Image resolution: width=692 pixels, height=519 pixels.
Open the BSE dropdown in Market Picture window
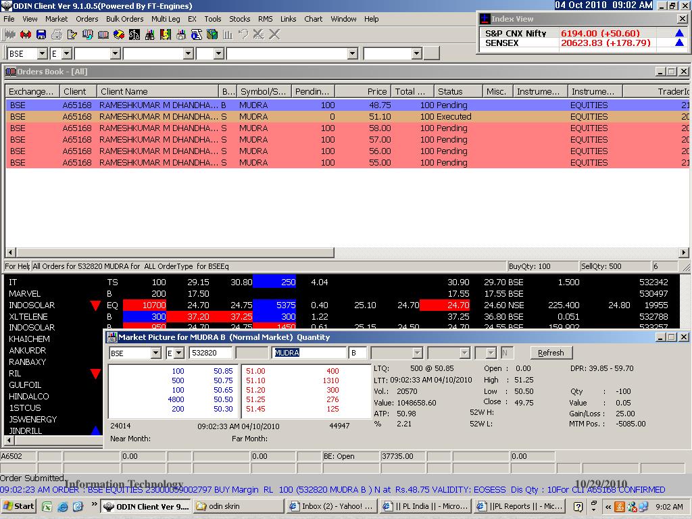coord(155,353)
